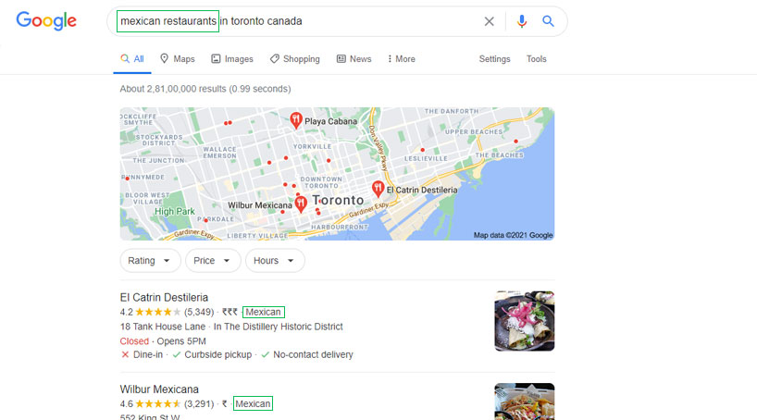
Task: Click the El Catrin Destileria map pin
Action: [378, 189]
